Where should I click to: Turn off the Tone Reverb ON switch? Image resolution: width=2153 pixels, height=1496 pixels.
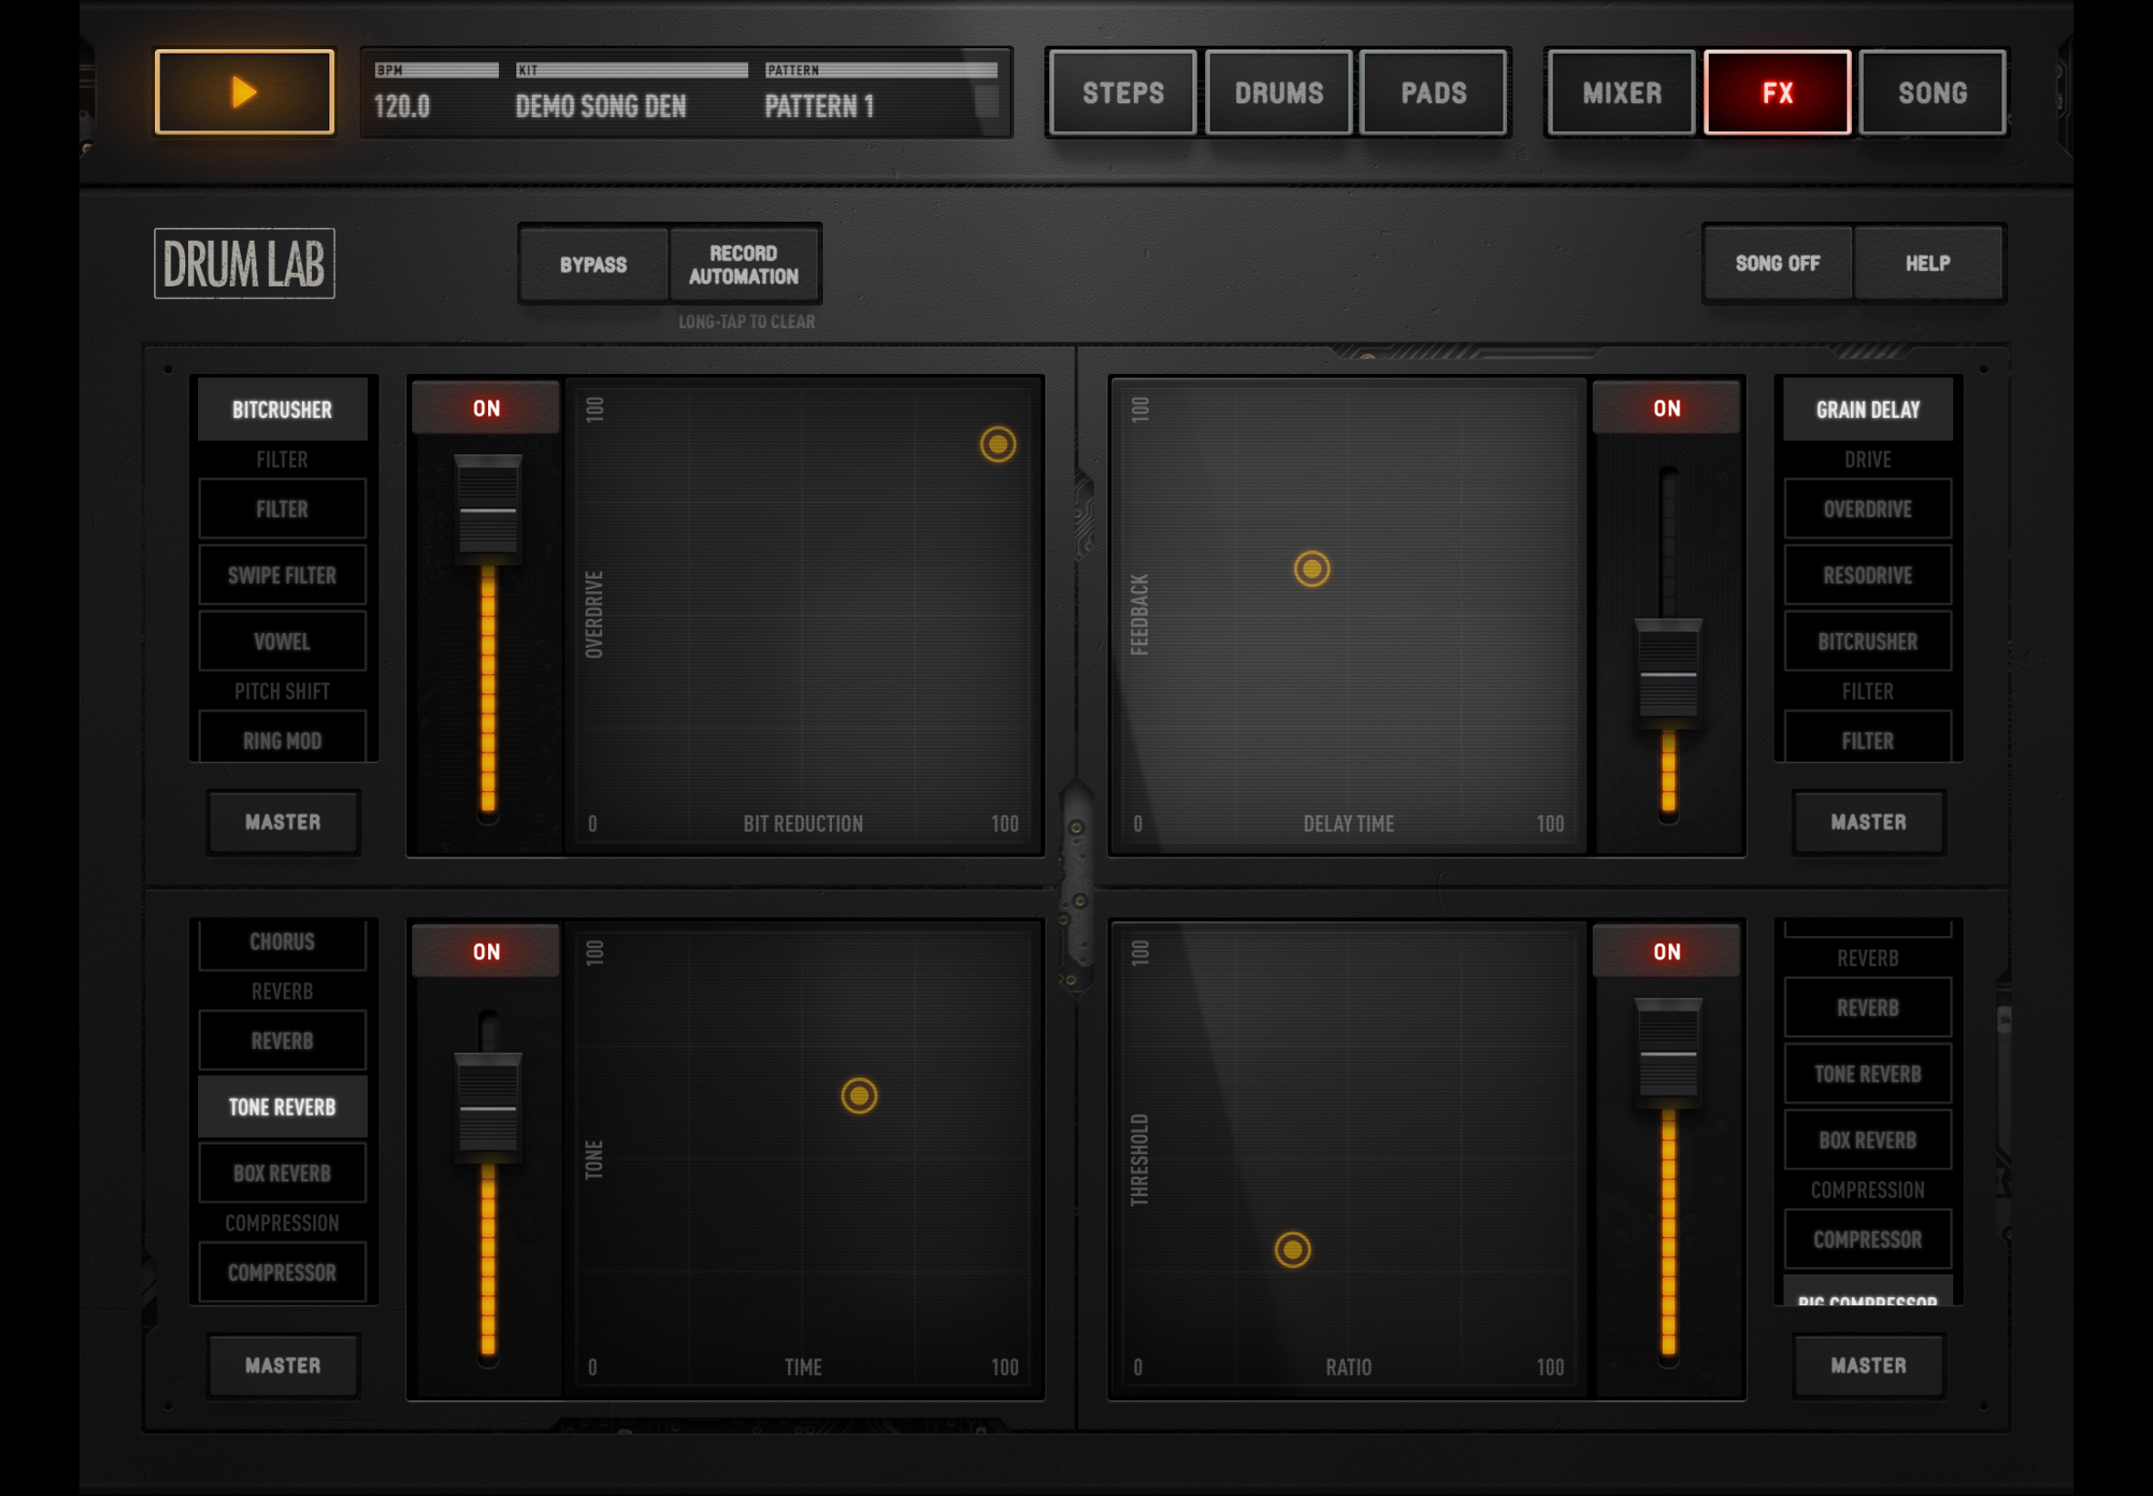tap(486, 951)
